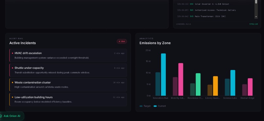Click the Emissions by Zone heading
The image size is (264, 121).
point(155,43)
